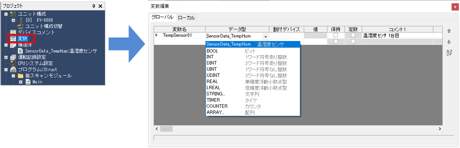Click SensorData_TempHum data type field
The image size is (460, 148).
[x=234, y=37]
